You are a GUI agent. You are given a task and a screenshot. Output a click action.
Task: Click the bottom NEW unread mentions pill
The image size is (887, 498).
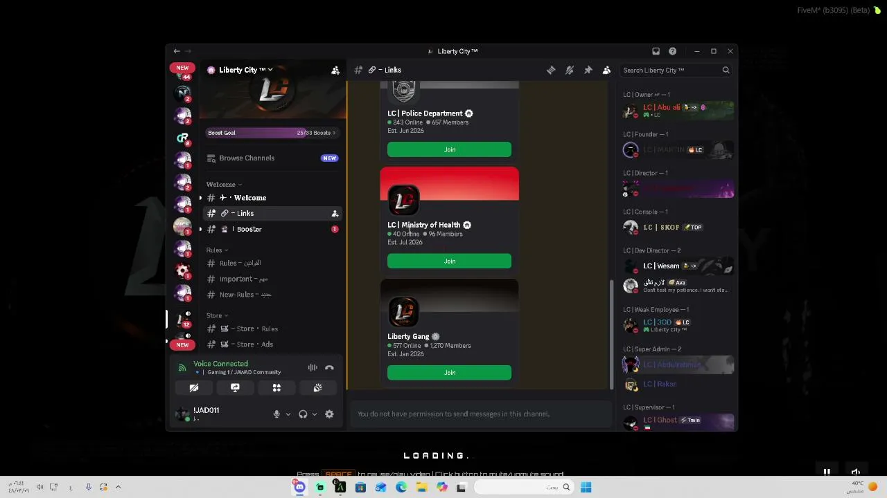tap(182, 344)
